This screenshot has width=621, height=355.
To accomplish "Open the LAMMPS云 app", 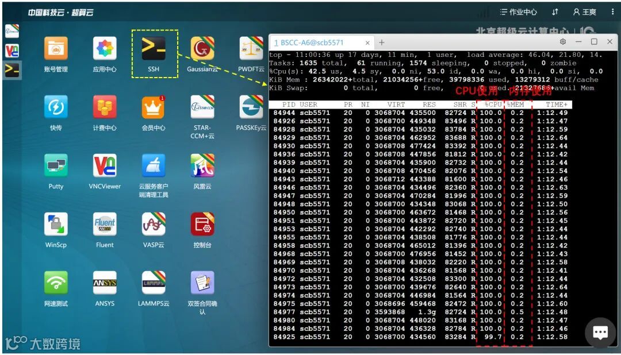I will [154, 283].
